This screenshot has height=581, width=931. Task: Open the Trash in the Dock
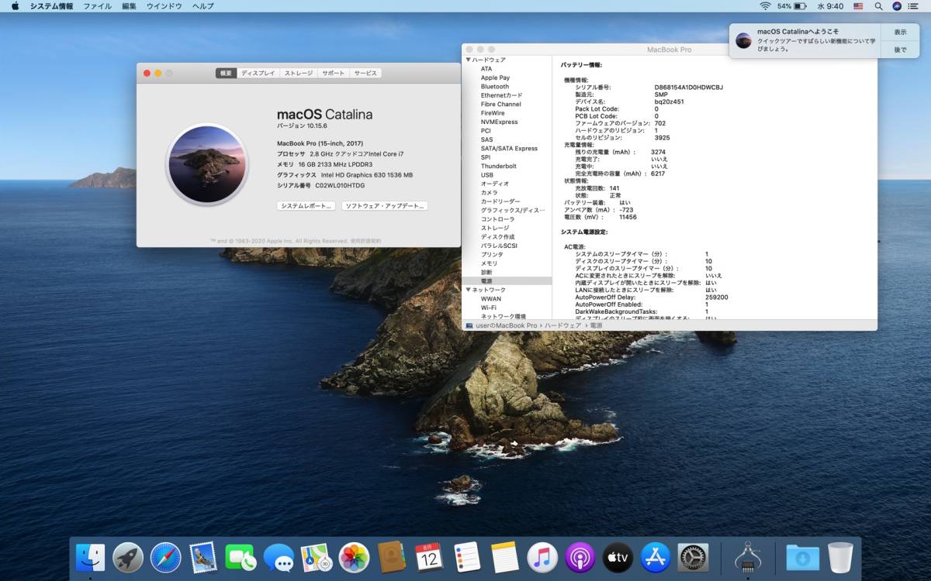[x=840, y=557]
